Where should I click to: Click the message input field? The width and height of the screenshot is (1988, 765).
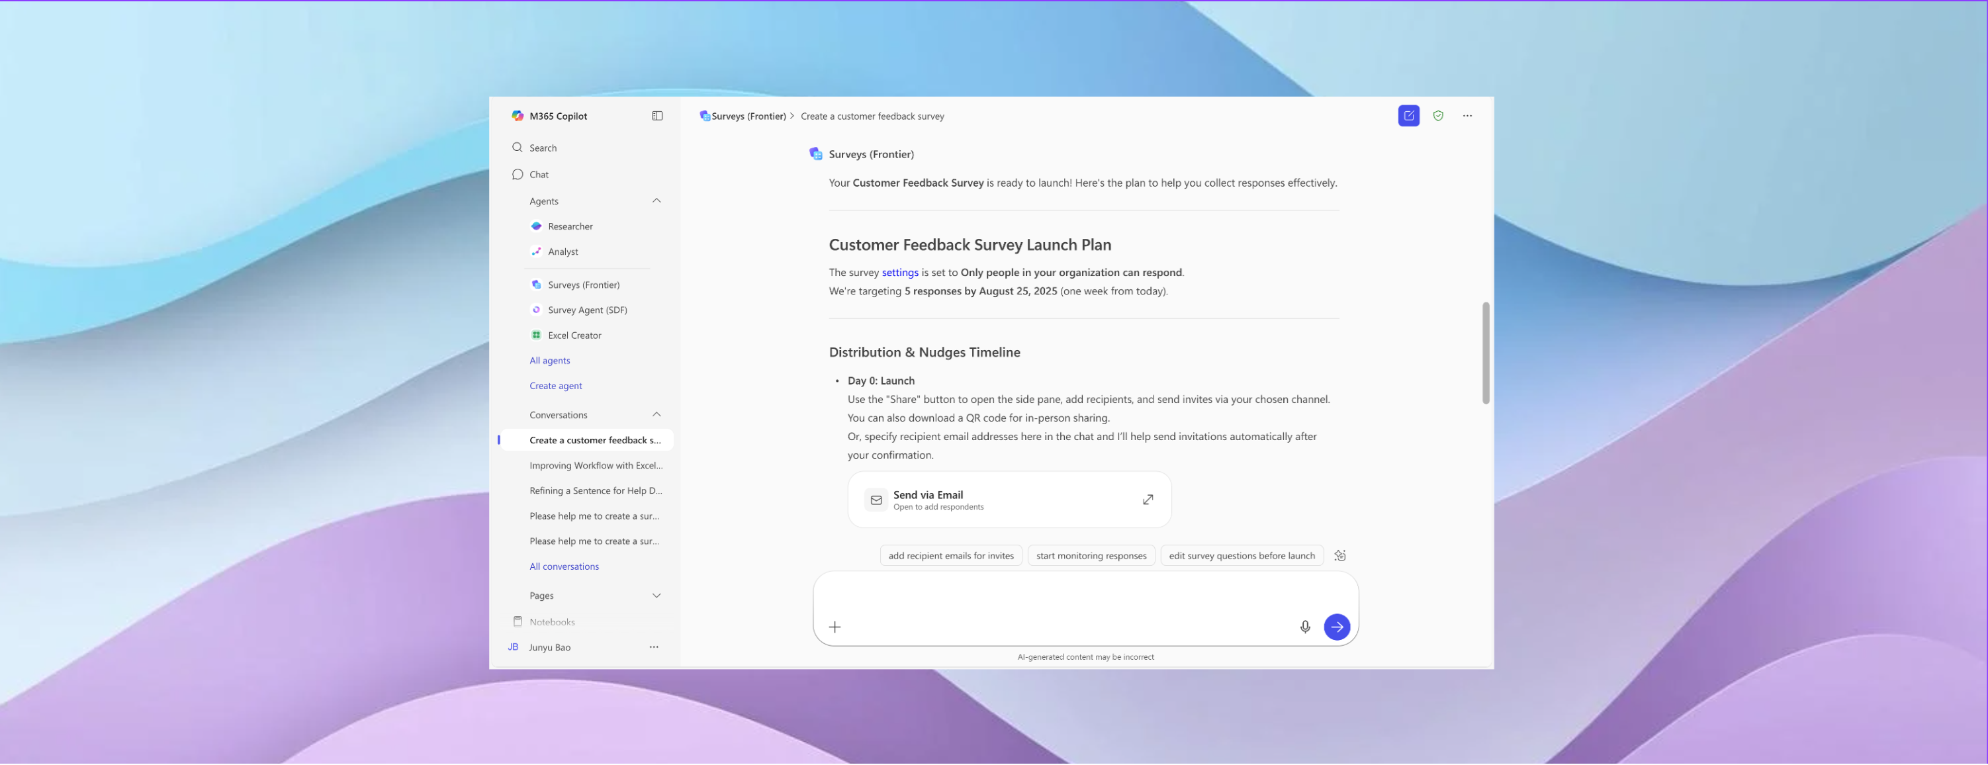[x=1065, y=610]
